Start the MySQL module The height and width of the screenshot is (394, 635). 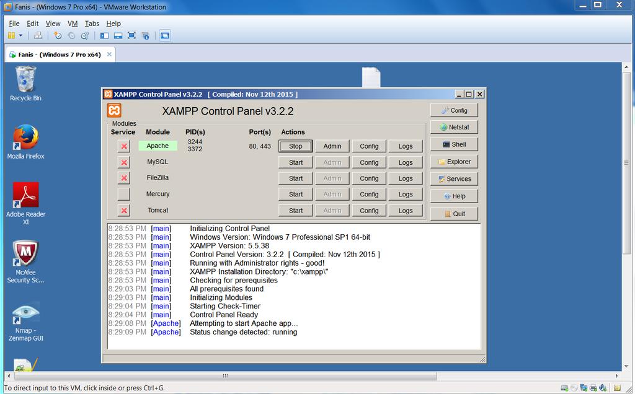click(296, 162)
